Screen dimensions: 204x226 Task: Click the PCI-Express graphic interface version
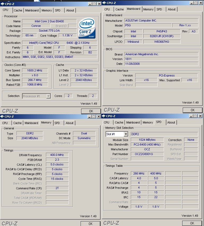pyautogui.click(x=167, y=75)
